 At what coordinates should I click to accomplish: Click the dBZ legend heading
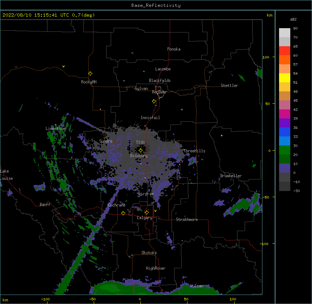tap(293, 19)
